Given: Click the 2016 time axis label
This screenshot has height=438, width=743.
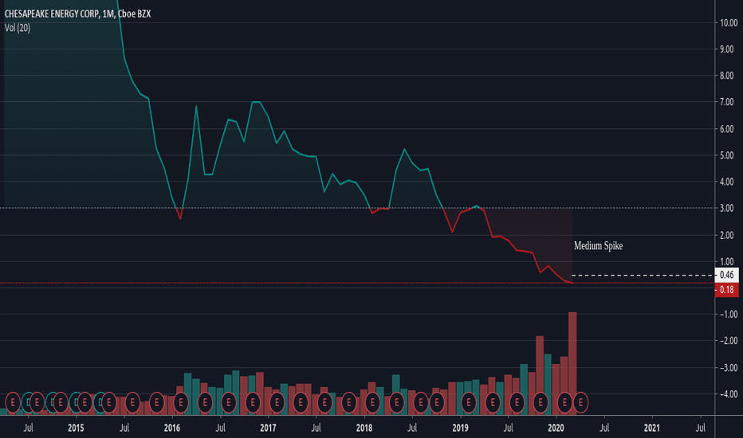Looking at the screenshot, I should coord(172,428).
